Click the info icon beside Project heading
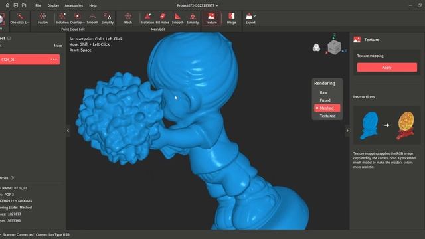This screenshot has height=239, width=425. click(x=9, y=39)
